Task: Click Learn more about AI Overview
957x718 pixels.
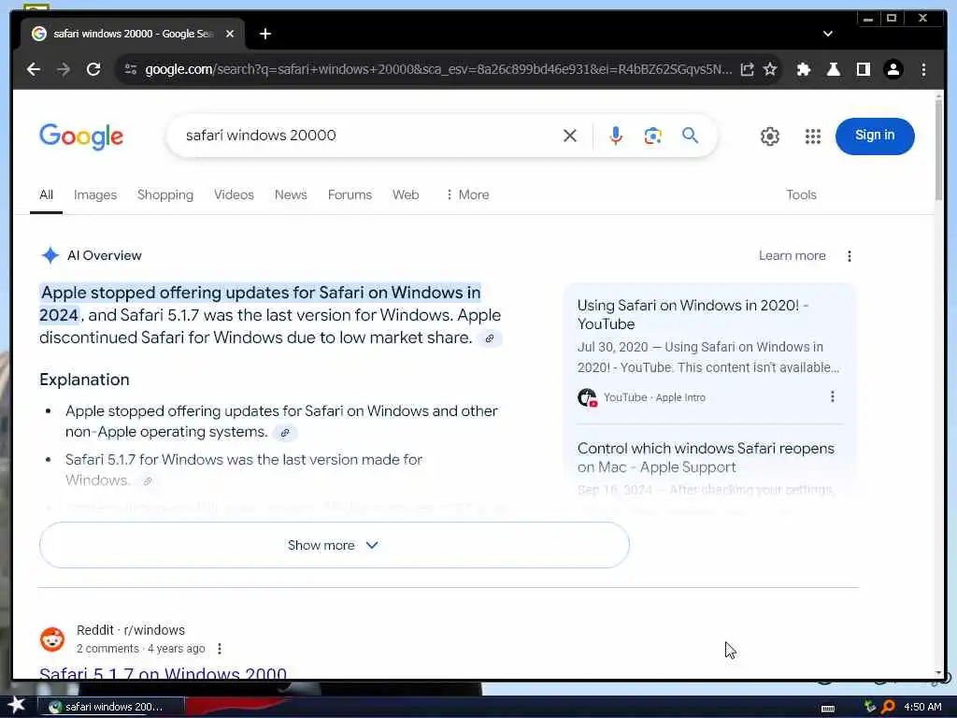Action: coord(792,256)
